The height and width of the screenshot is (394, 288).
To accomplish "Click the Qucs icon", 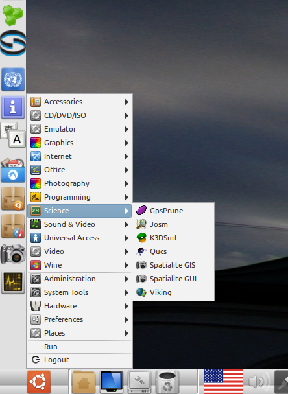I will click(141, 251).
